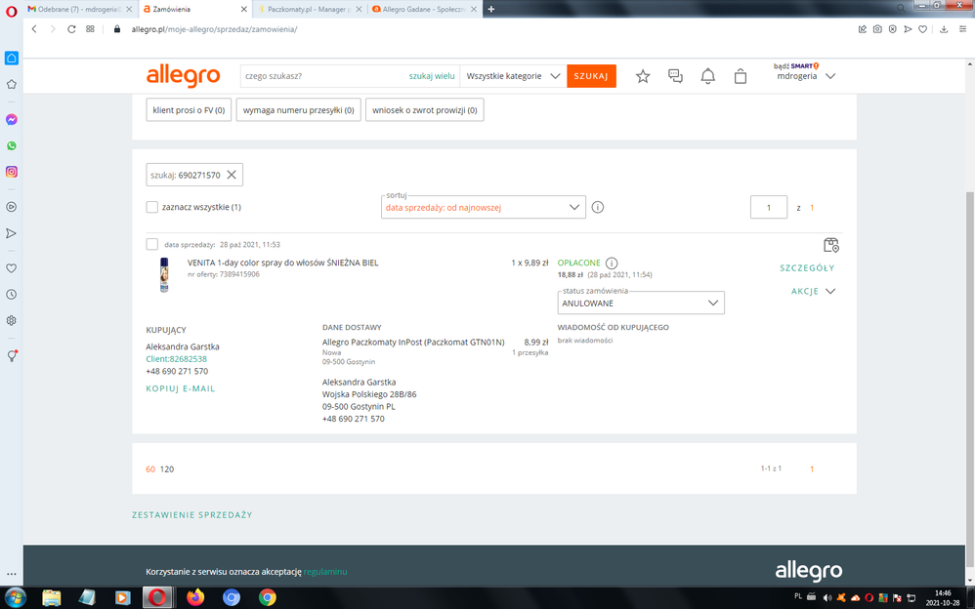Click 'szukaj wielu' link

[432, 76]
